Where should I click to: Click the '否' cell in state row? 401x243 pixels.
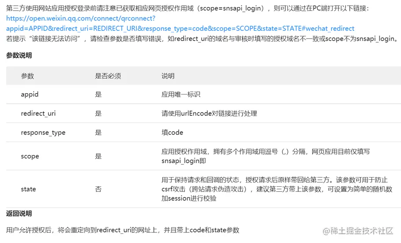(98, 189)
